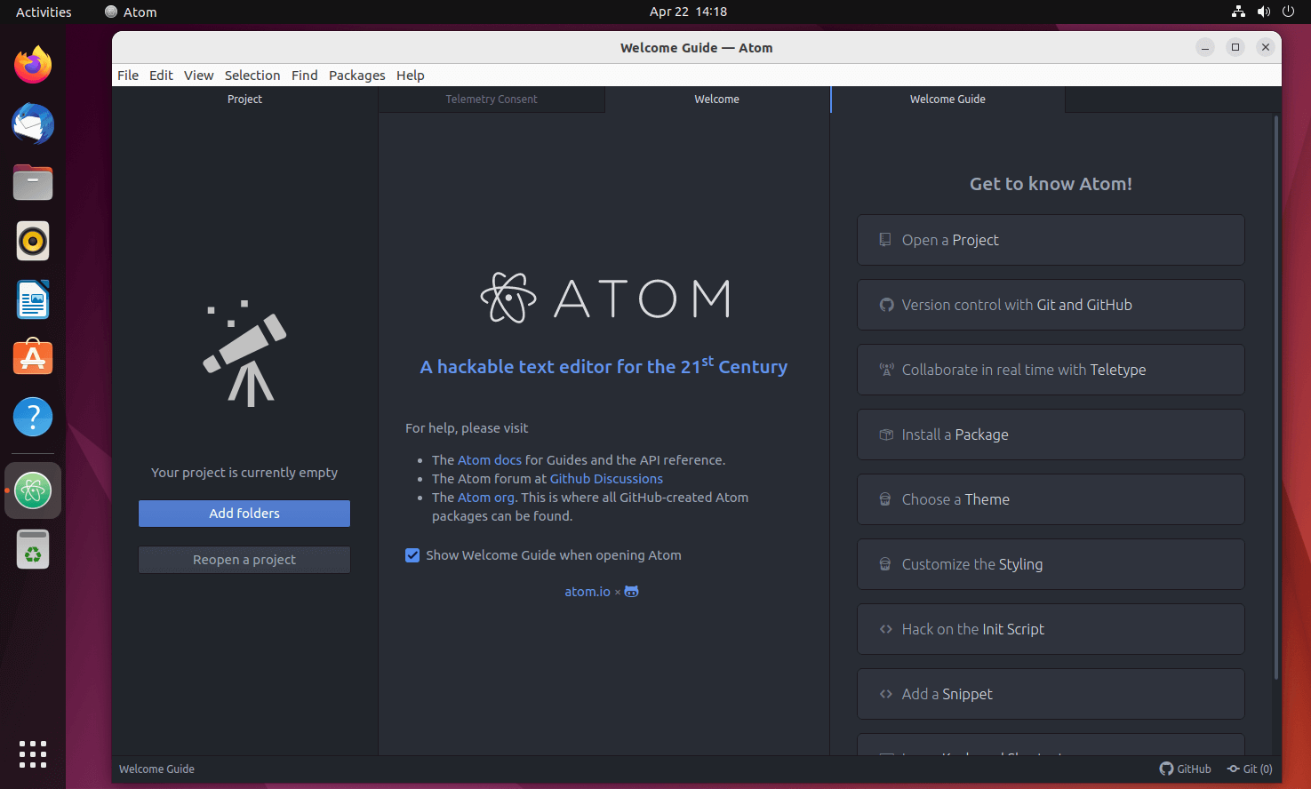The width and height of the screenshot is (1311, 789).
Task: Select the Welcome Guide tab
Action: [x=947, y=99]
